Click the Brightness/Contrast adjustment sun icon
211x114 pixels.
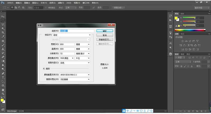point(183,41)
